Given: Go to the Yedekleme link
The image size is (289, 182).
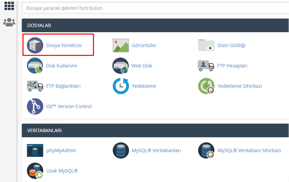Looking at the screenshot, I should (144, 86).
